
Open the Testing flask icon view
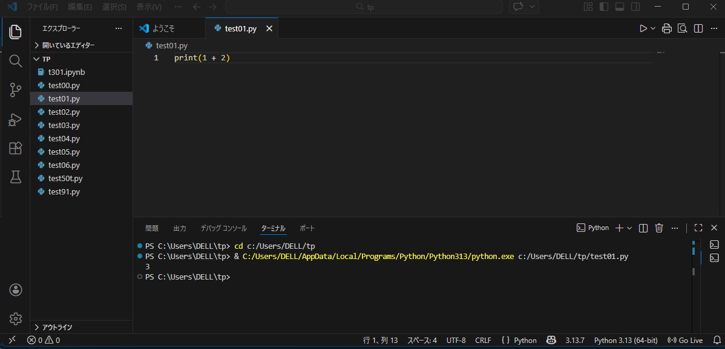pyautogui.click(x=16, y=177)
